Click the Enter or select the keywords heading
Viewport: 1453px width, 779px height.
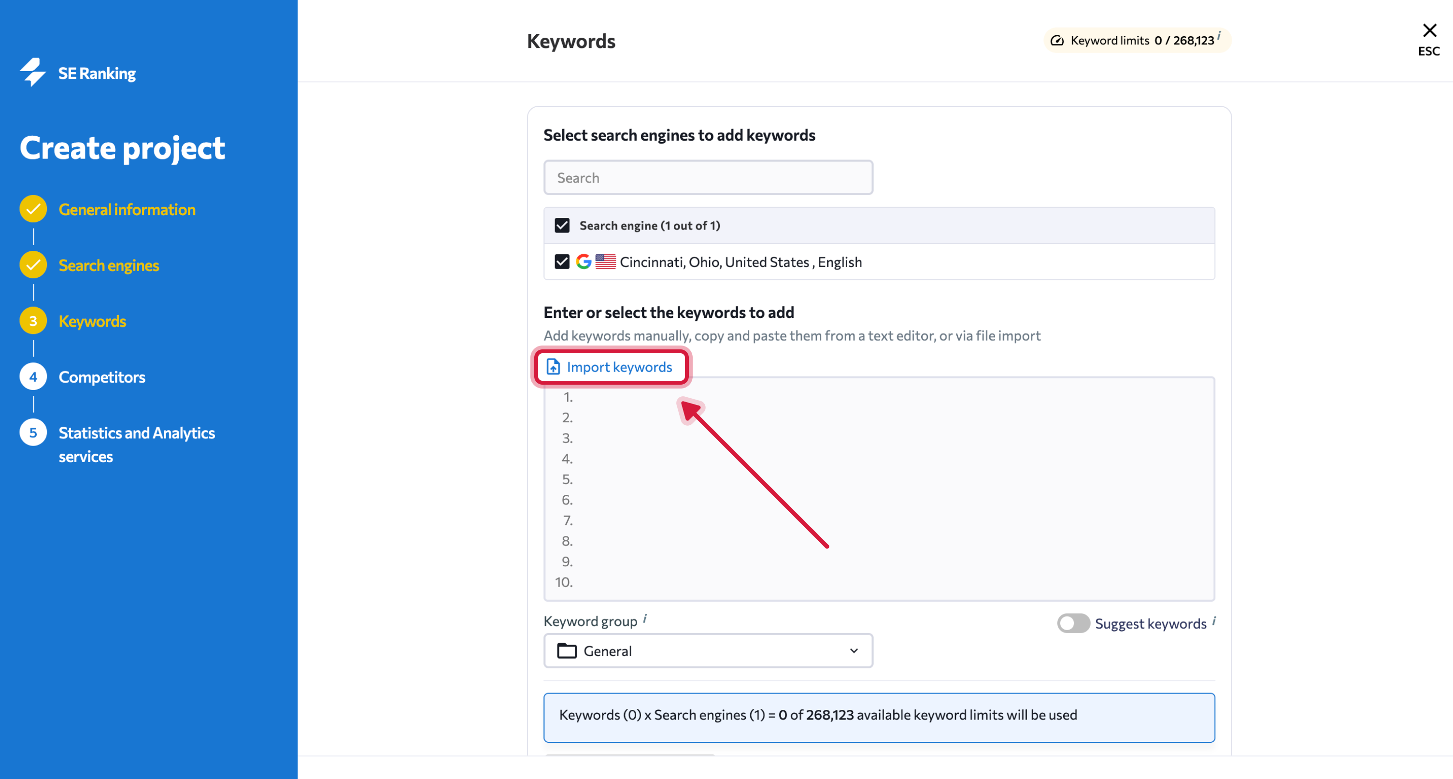[x=669, y=313]
